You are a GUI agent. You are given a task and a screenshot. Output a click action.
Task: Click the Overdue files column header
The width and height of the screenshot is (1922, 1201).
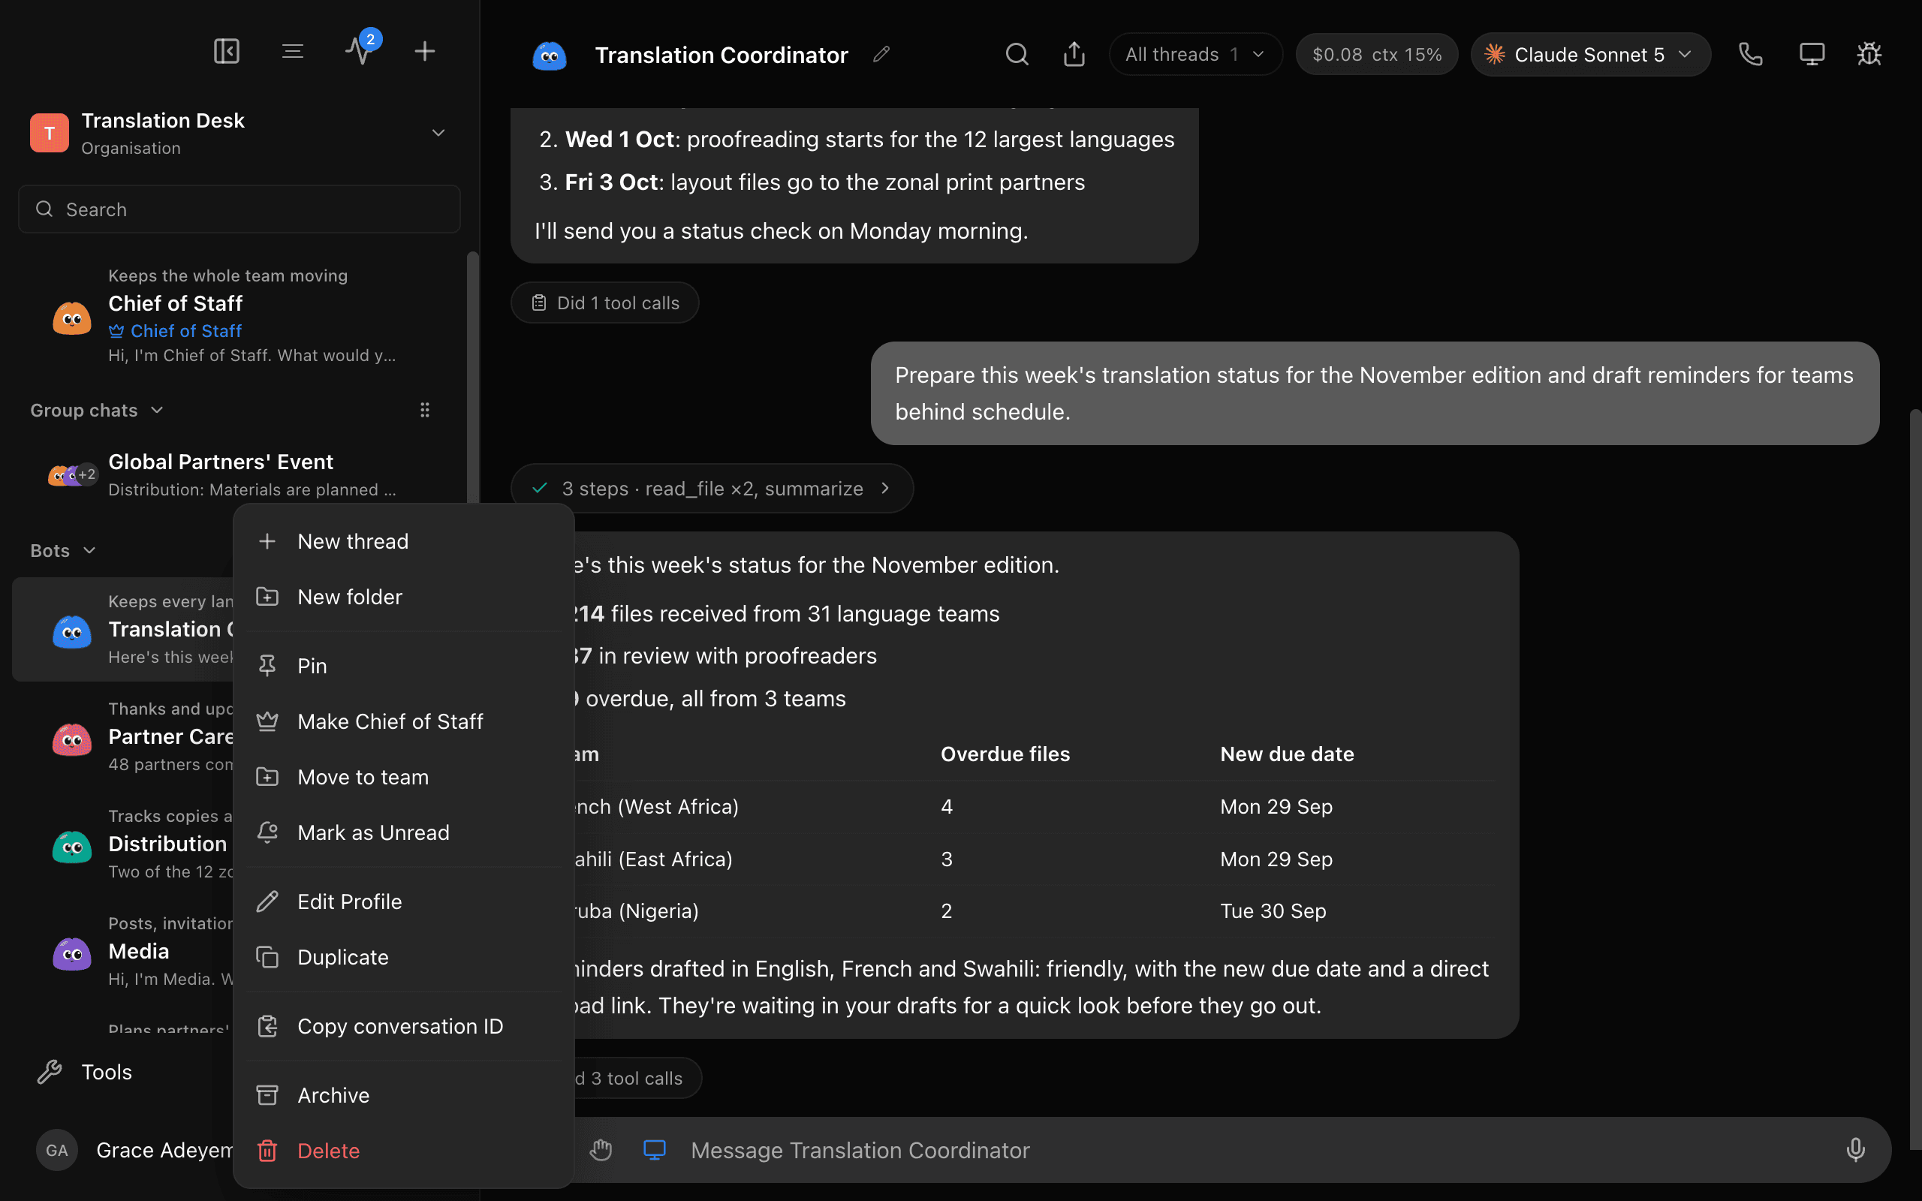click(1005, 754)
